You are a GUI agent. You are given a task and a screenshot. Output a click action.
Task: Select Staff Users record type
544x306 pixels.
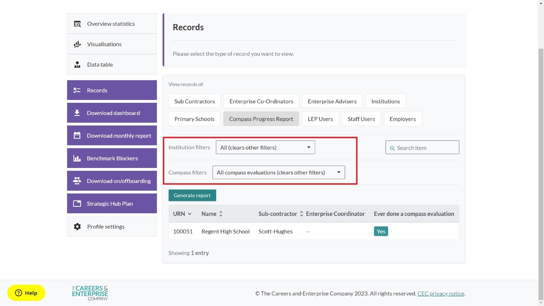tap(361, 119)
